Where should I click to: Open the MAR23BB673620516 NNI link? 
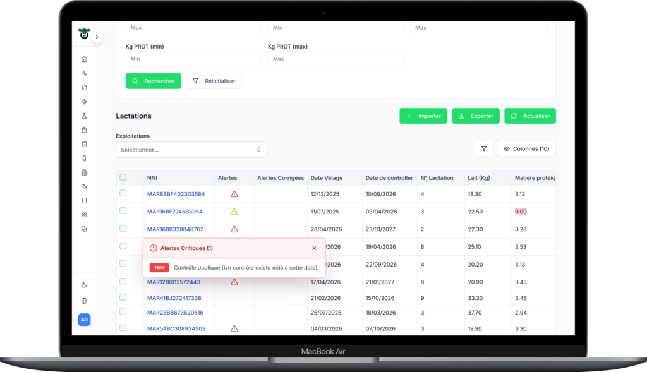coord(175,313)
